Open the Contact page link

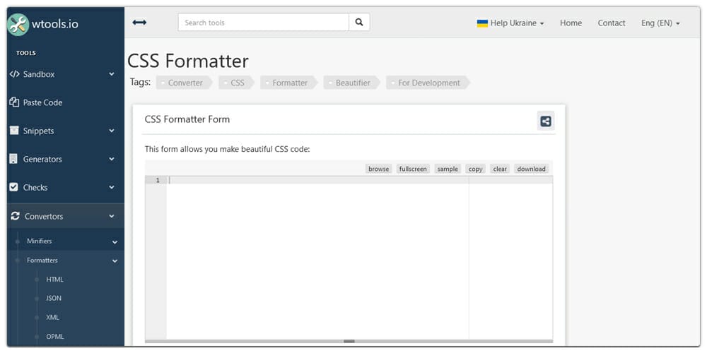612,23
